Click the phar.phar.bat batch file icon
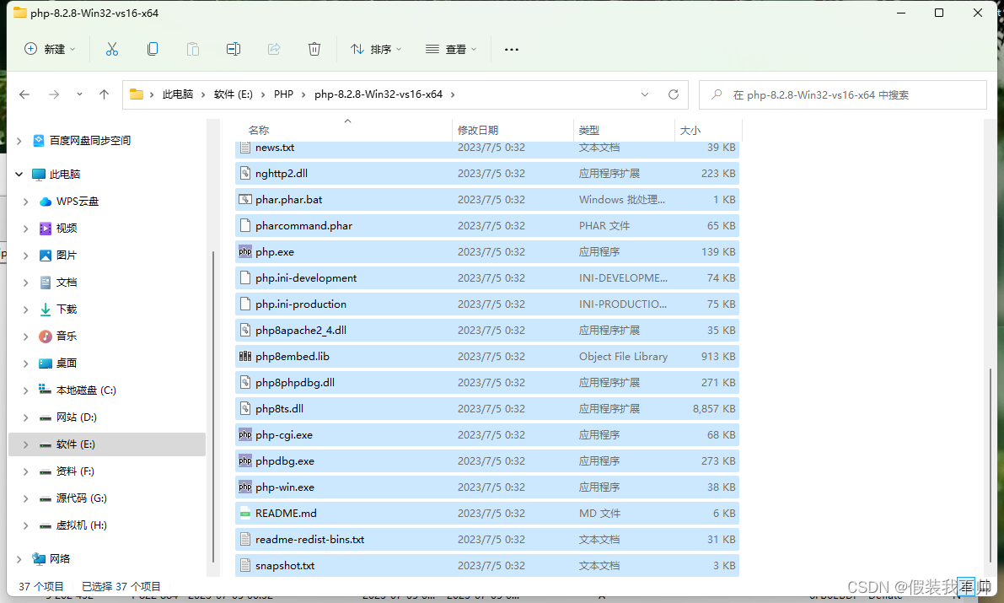The width and height of the screenshot is (1004, 603). click(245, 199)
